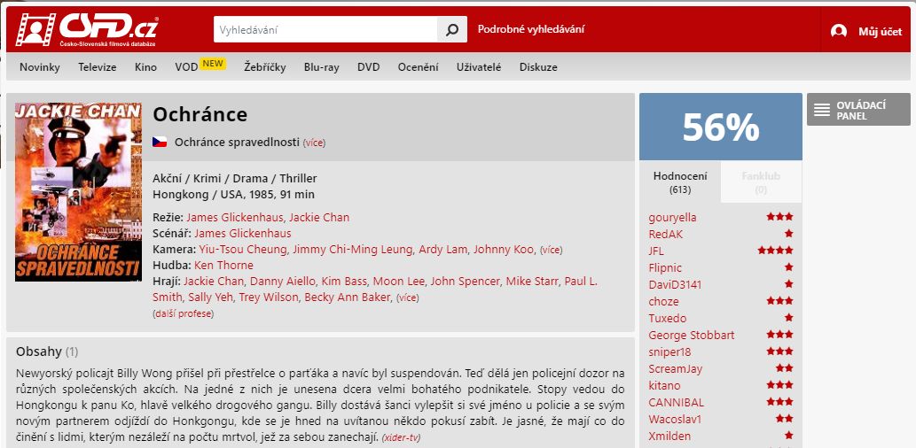Open John Spencer actor link
Image resolution: width=916 pixels, height=448 pixels.
point(465,282)
